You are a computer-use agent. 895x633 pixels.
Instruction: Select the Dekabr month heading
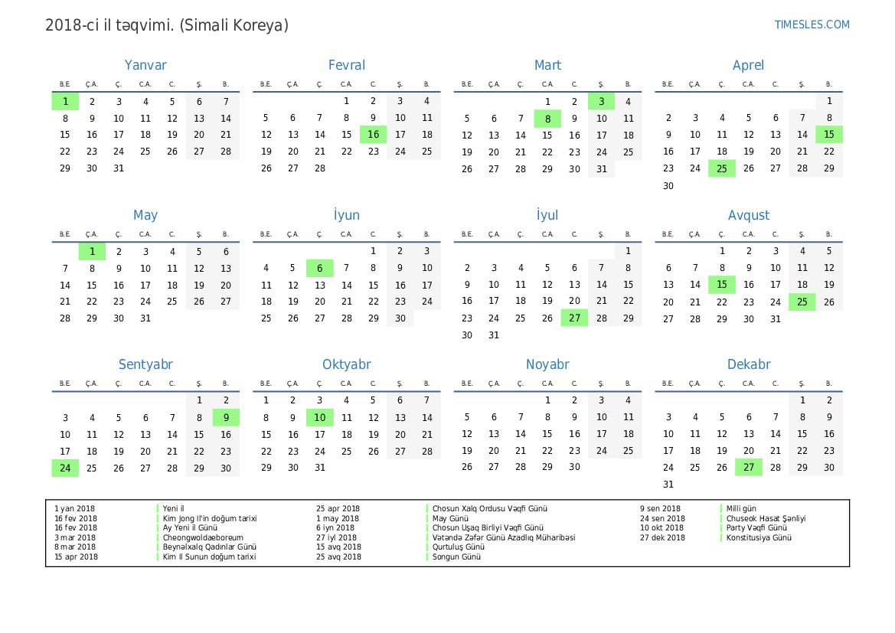pos(748,364)
